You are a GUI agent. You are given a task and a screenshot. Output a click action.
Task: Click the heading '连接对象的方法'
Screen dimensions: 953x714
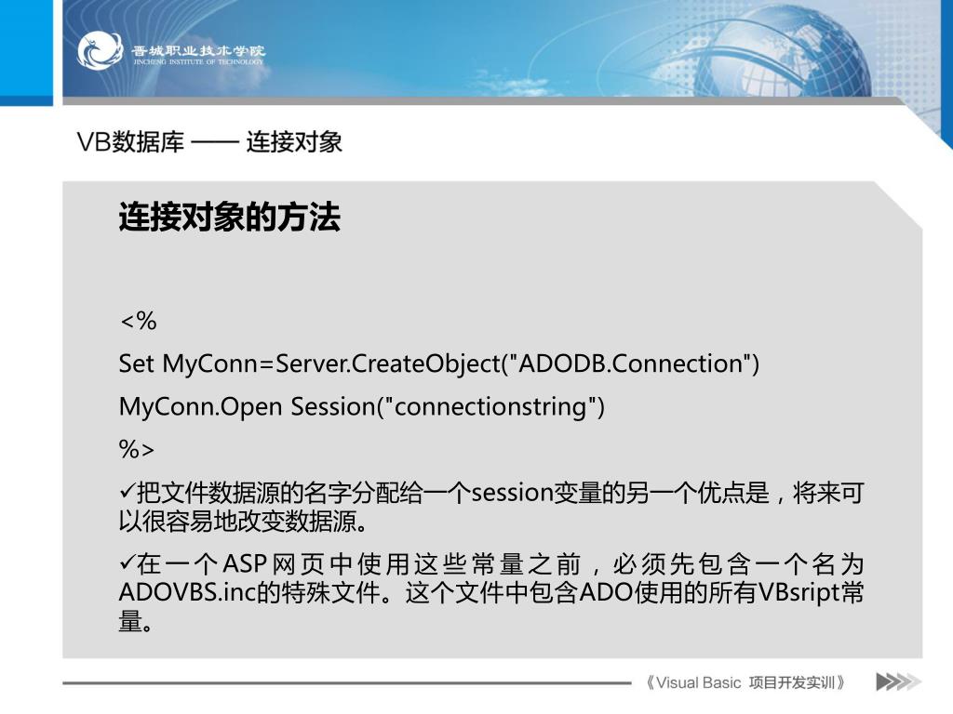pyautogui.click(x=229, y=218)
